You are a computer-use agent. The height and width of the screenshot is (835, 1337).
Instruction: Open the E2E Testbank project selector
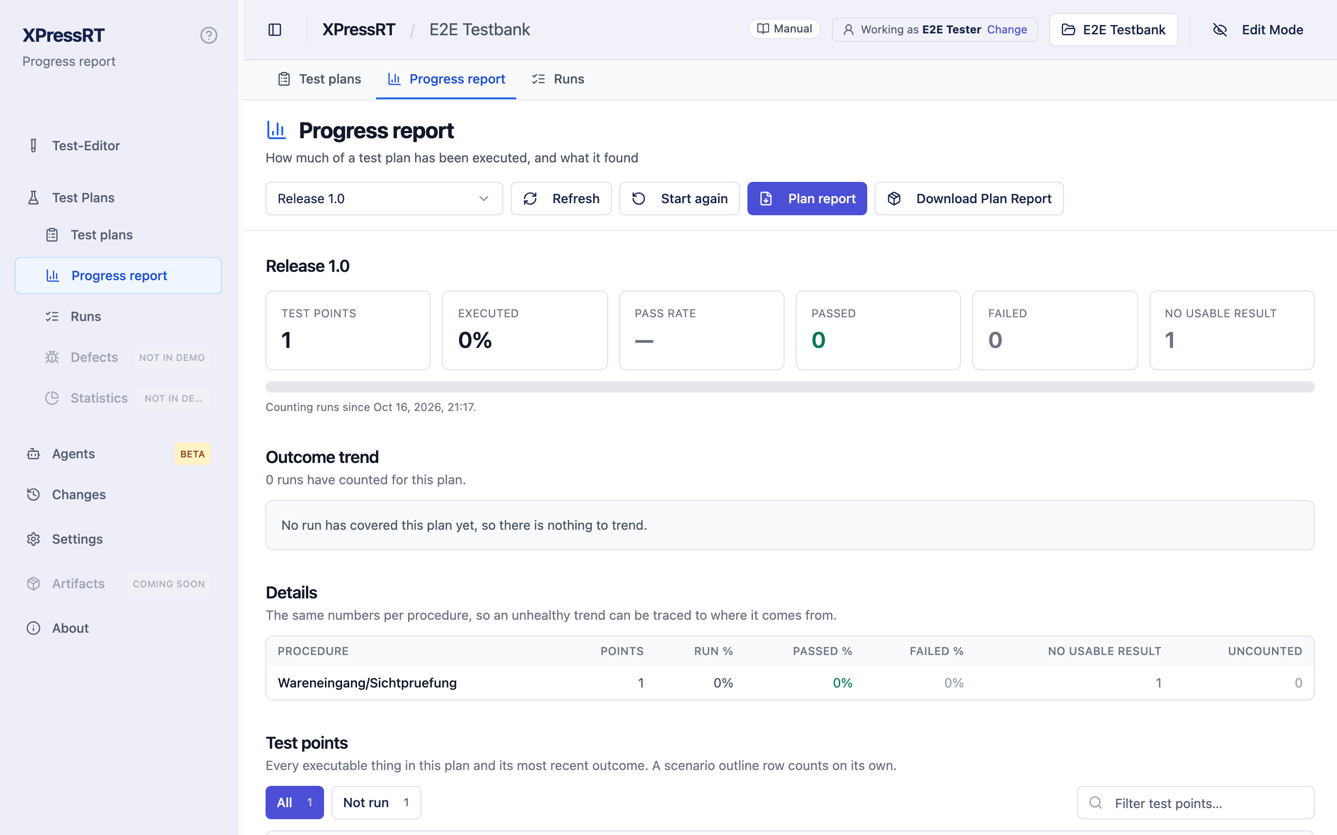[1113, 30]
